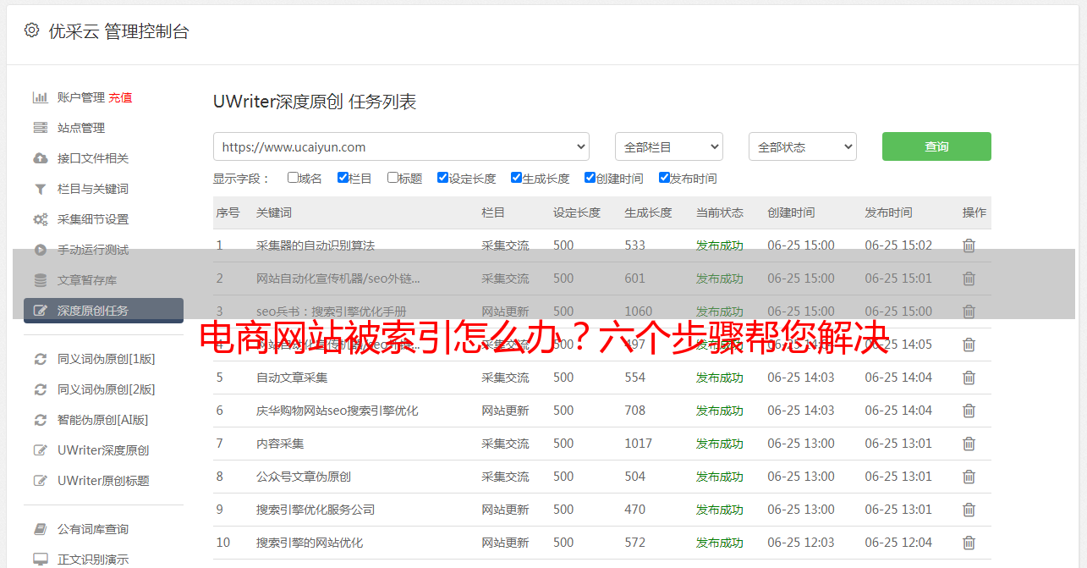Click the keyword 搜索引擎优化服务公司

pos(316,510)
